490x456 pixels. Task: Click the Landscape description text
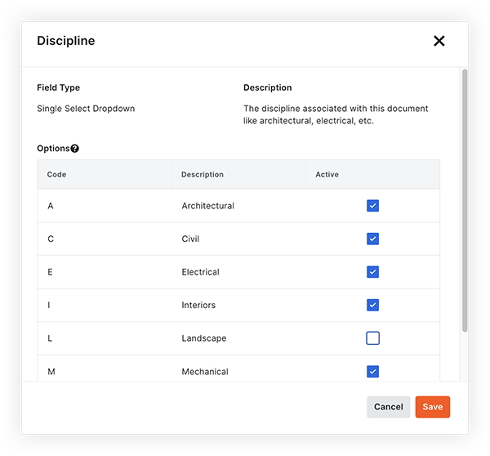pyautogui.click(x=204, y=338)
